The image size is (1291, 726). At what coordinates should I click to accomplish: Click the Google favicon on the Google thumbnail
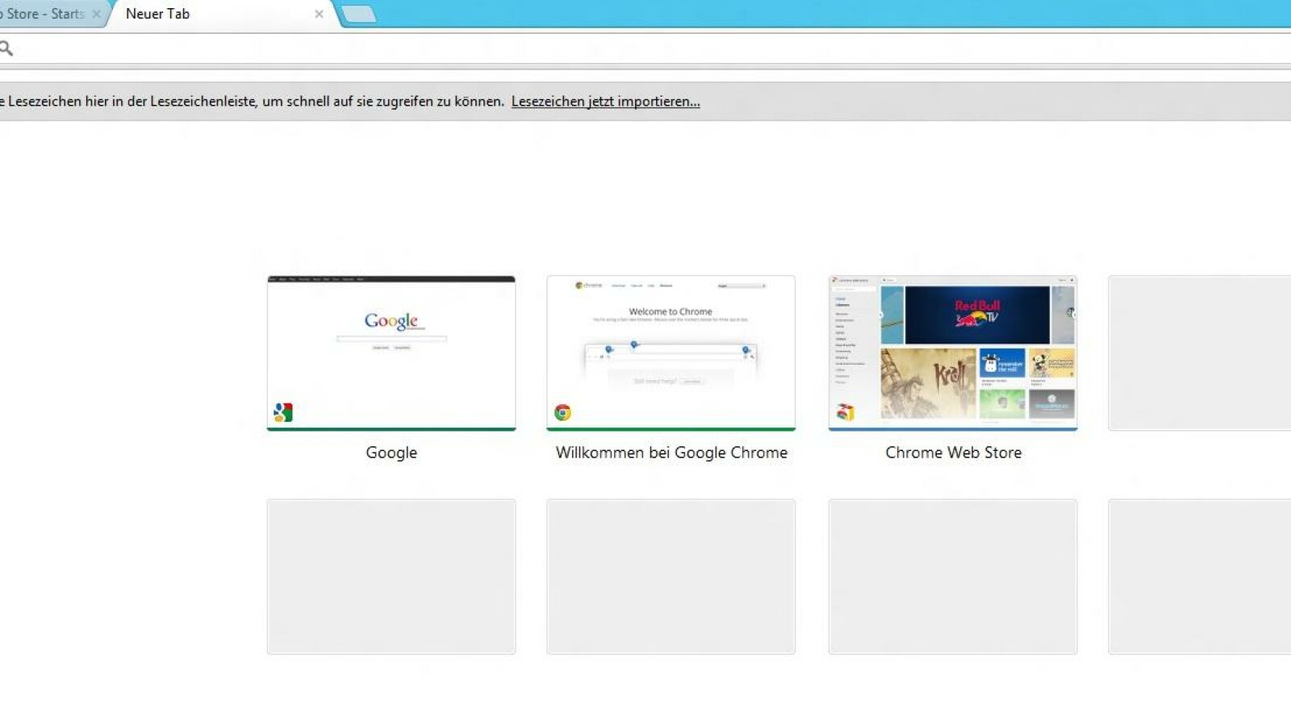point(284,413)
